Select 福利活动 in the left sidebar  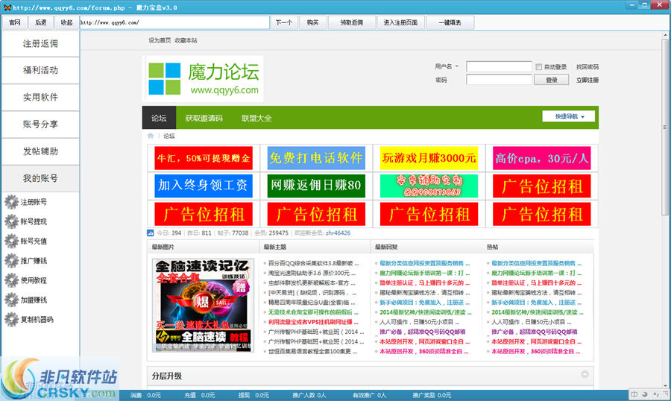[x=40, y=70]
